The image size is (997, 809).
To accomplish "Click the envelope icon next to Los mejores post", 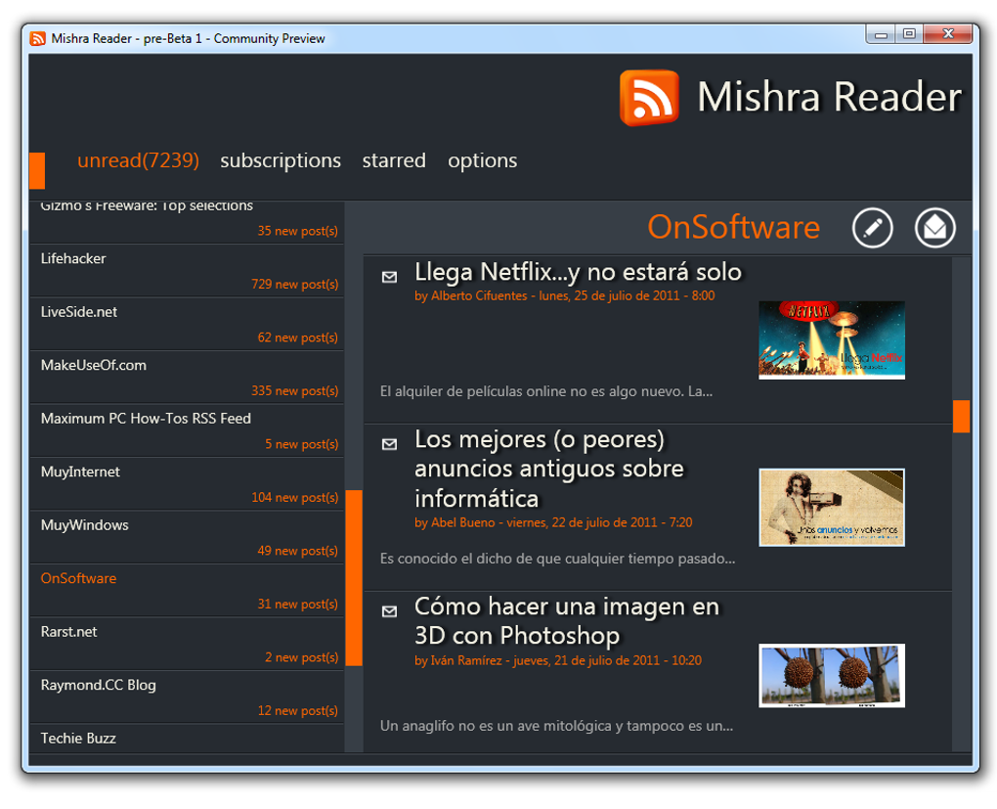I will click(x=389, y=444).
